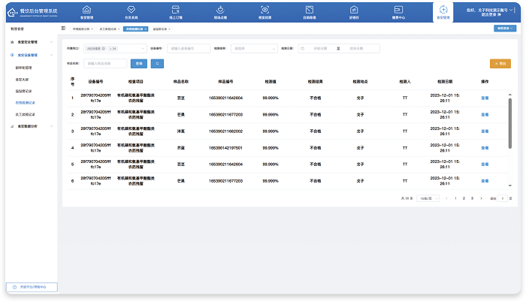Collapse the 食安设备管理 sidebar section

point(30,55)
